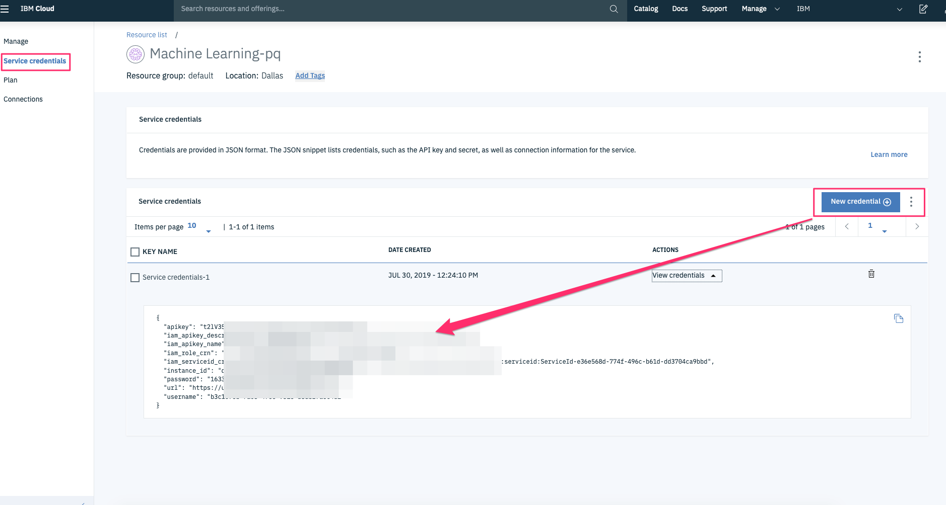
Task: Open overflow menu next to New credential
Action: [911, 202]
